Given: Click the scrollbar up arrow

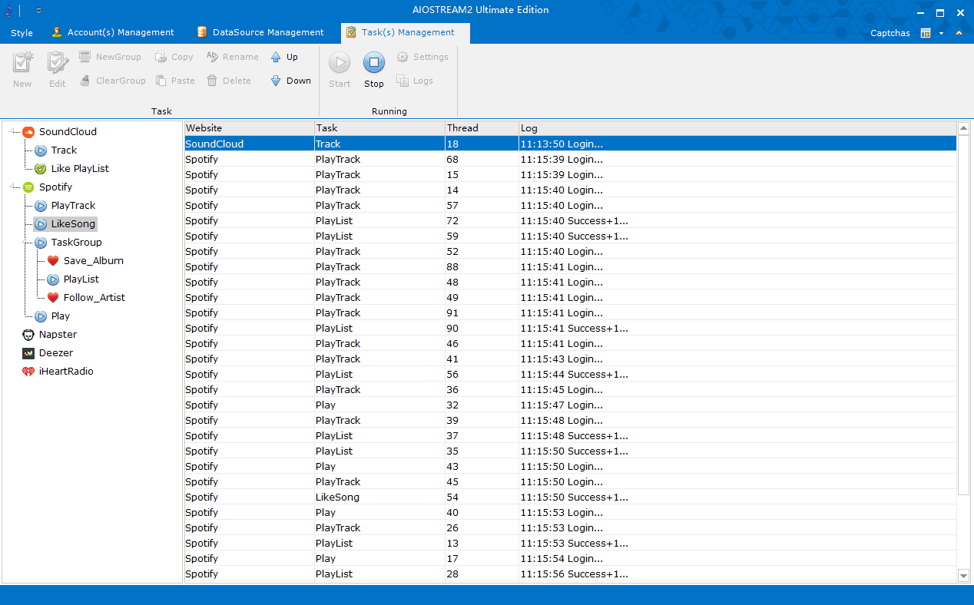Looking at the screenshot, I should 963,128.
